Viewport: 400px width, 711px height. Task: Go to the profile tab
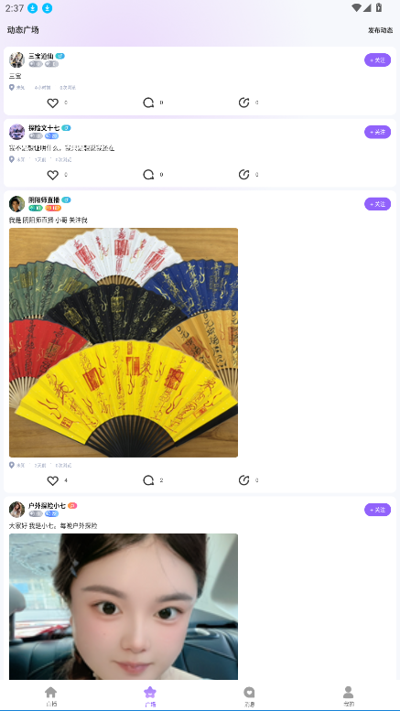[349, 696]
